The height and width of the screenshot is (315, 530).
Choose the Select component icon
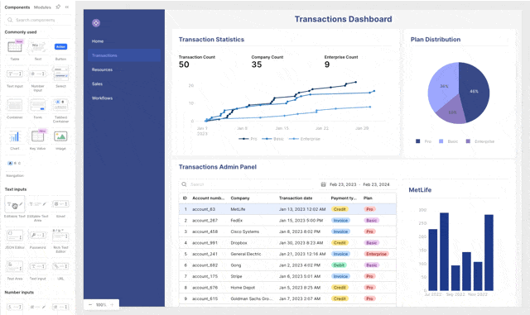60,74
